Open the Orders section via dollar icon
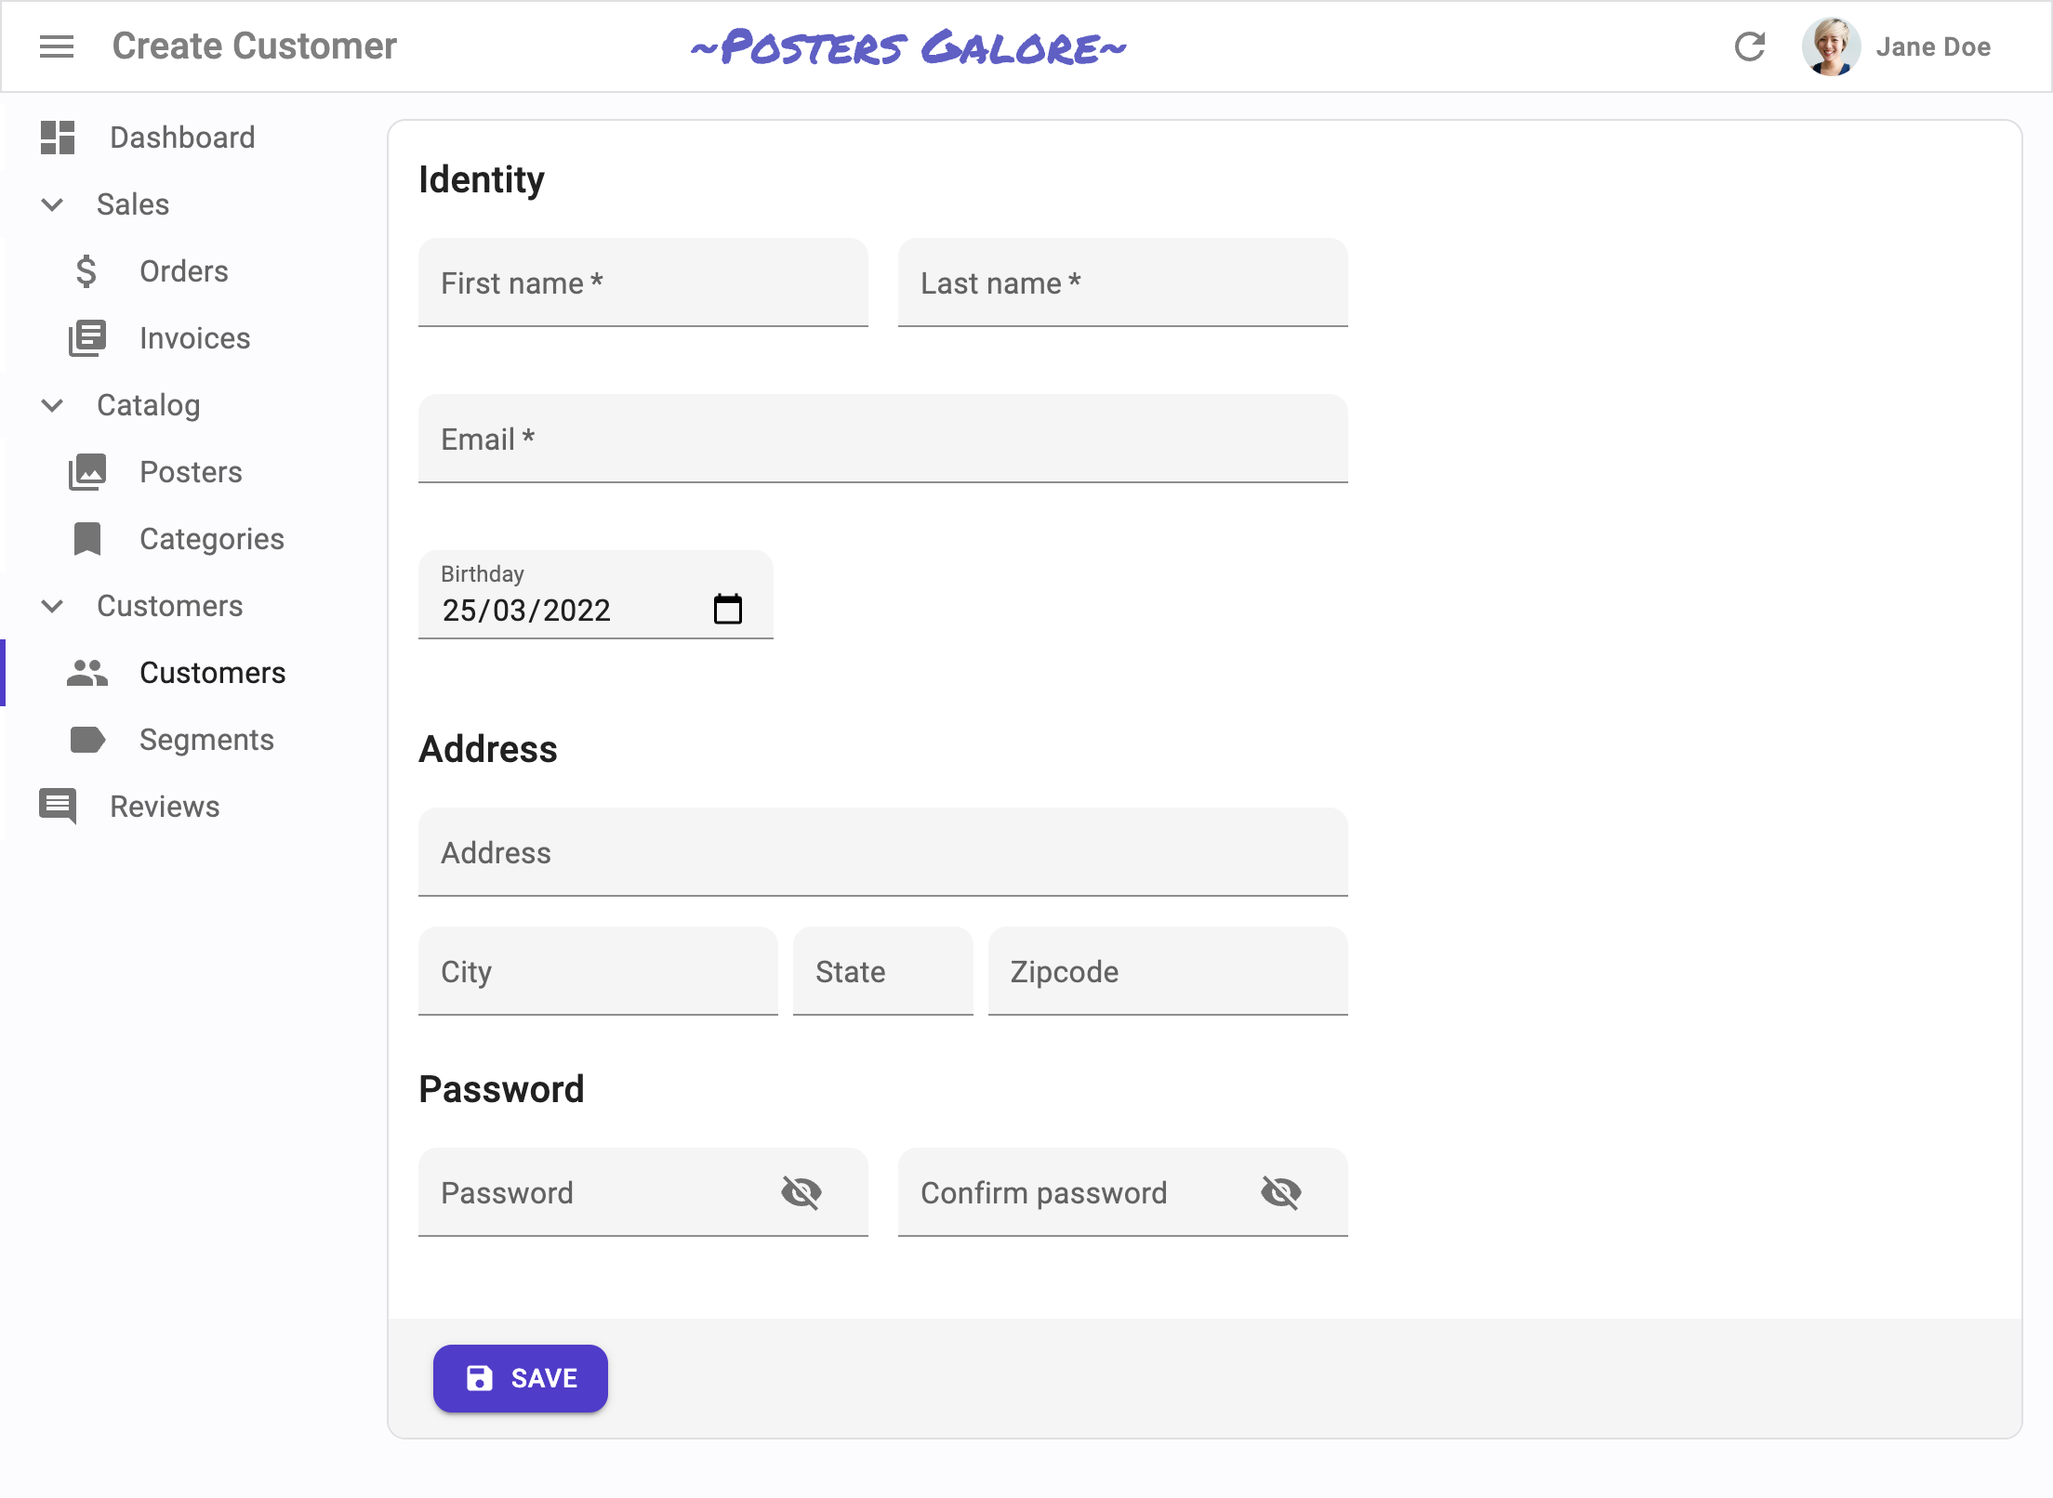Screen dimensions: 2053x1498 pyautogui.click(x=86, y=270)
